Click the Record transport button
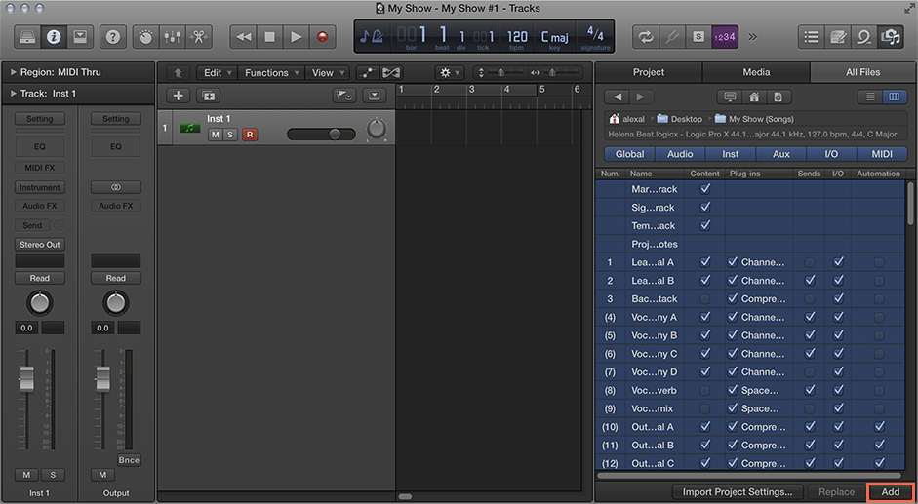Image resolution: width=918 pixels, height=504 pixels. (323, 37)
